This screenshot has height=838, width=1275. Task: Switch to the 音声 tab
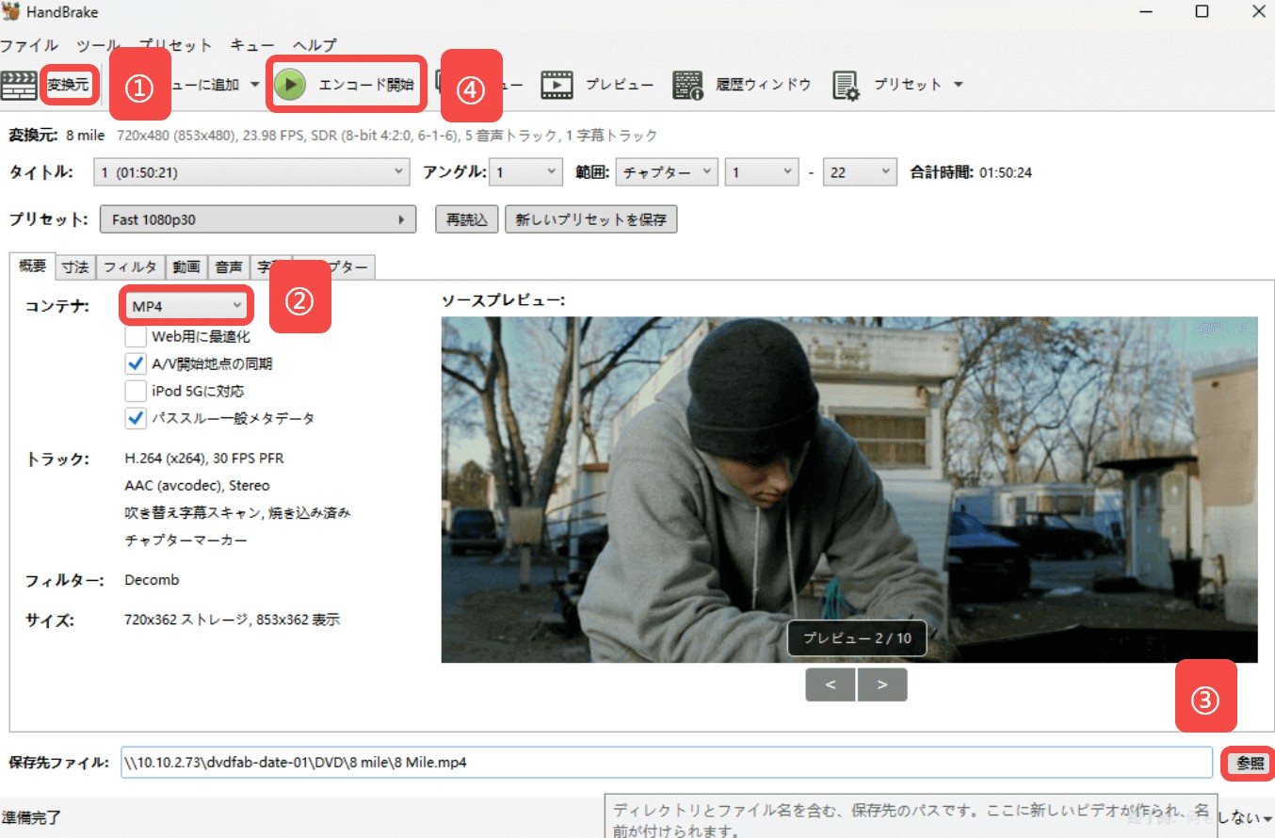coord(228,267)
